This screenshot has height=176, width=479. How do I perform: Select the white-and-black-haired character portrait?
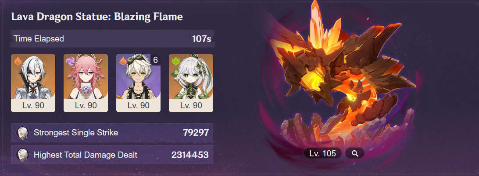coord(33,76)
